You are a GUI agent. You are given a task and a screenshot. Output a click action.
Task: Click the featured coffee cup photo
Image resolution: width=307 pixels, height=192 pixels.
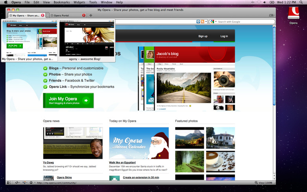pyautogui.click(x=220, y=161)
